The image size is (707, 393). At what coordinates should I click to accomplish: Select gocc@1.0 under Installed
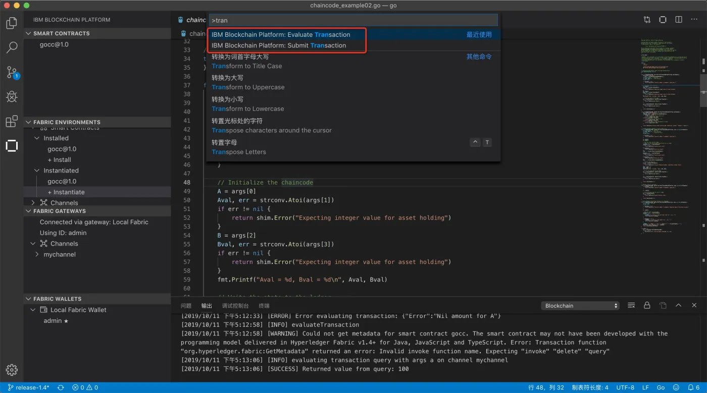62,149
